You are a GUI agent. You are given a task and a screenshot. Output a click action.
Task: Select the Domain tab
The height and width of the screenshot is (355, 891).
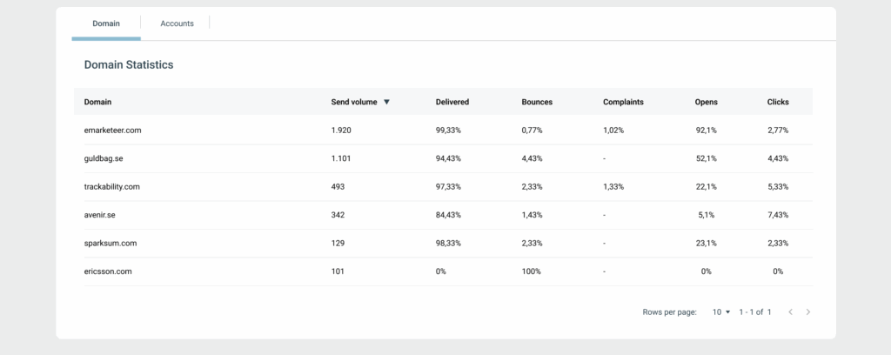(106, 23)
